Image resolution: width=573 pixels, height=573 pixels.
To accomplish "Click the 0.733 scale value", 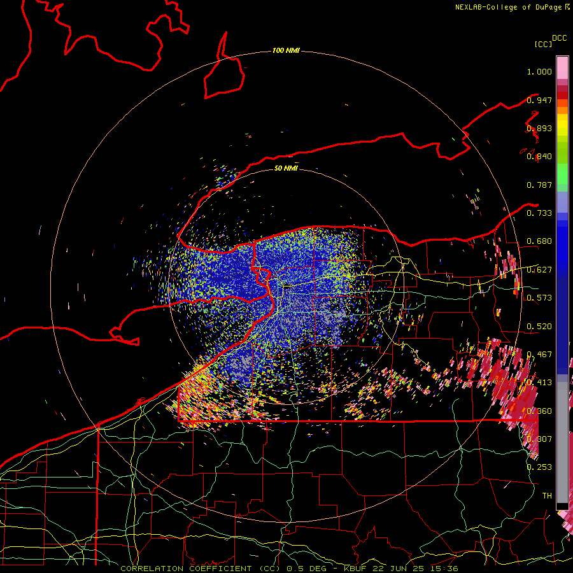I will (539, 213).
